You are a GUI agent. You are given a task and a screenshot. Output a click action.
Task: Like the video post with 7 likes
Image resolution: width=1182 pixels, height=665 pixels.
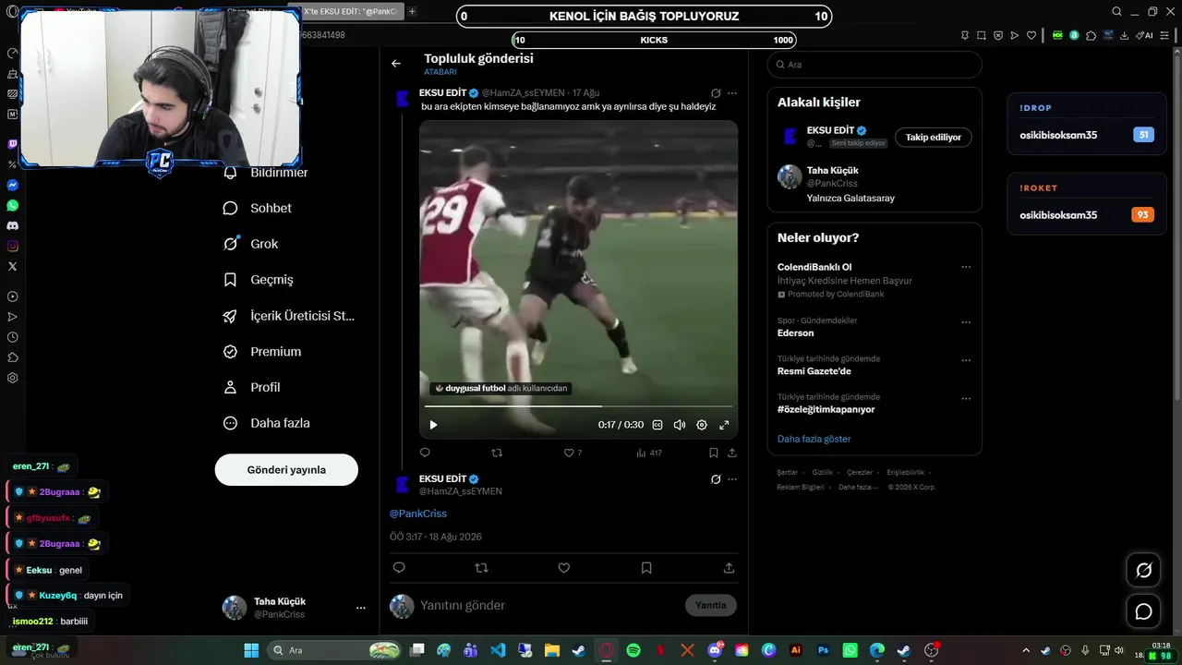573,453
